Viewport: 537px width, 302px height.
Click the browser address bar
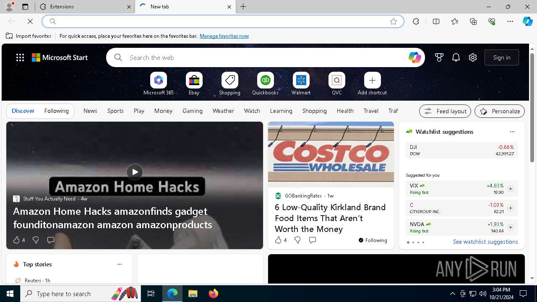point(222,21)
